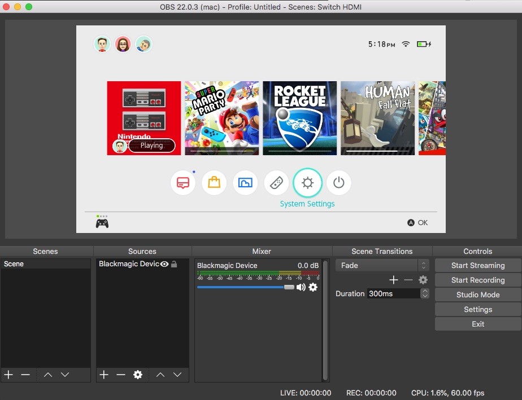This screenshot has width=522, height=400.
Task: Click the green fullscreen window button
Action: point(29,7)
